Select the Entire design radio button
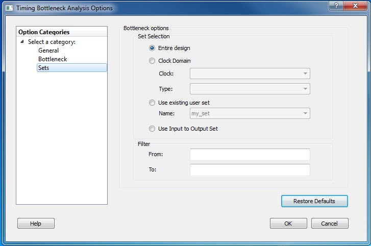This screenshot has height=246, width=371. [152, 48]
